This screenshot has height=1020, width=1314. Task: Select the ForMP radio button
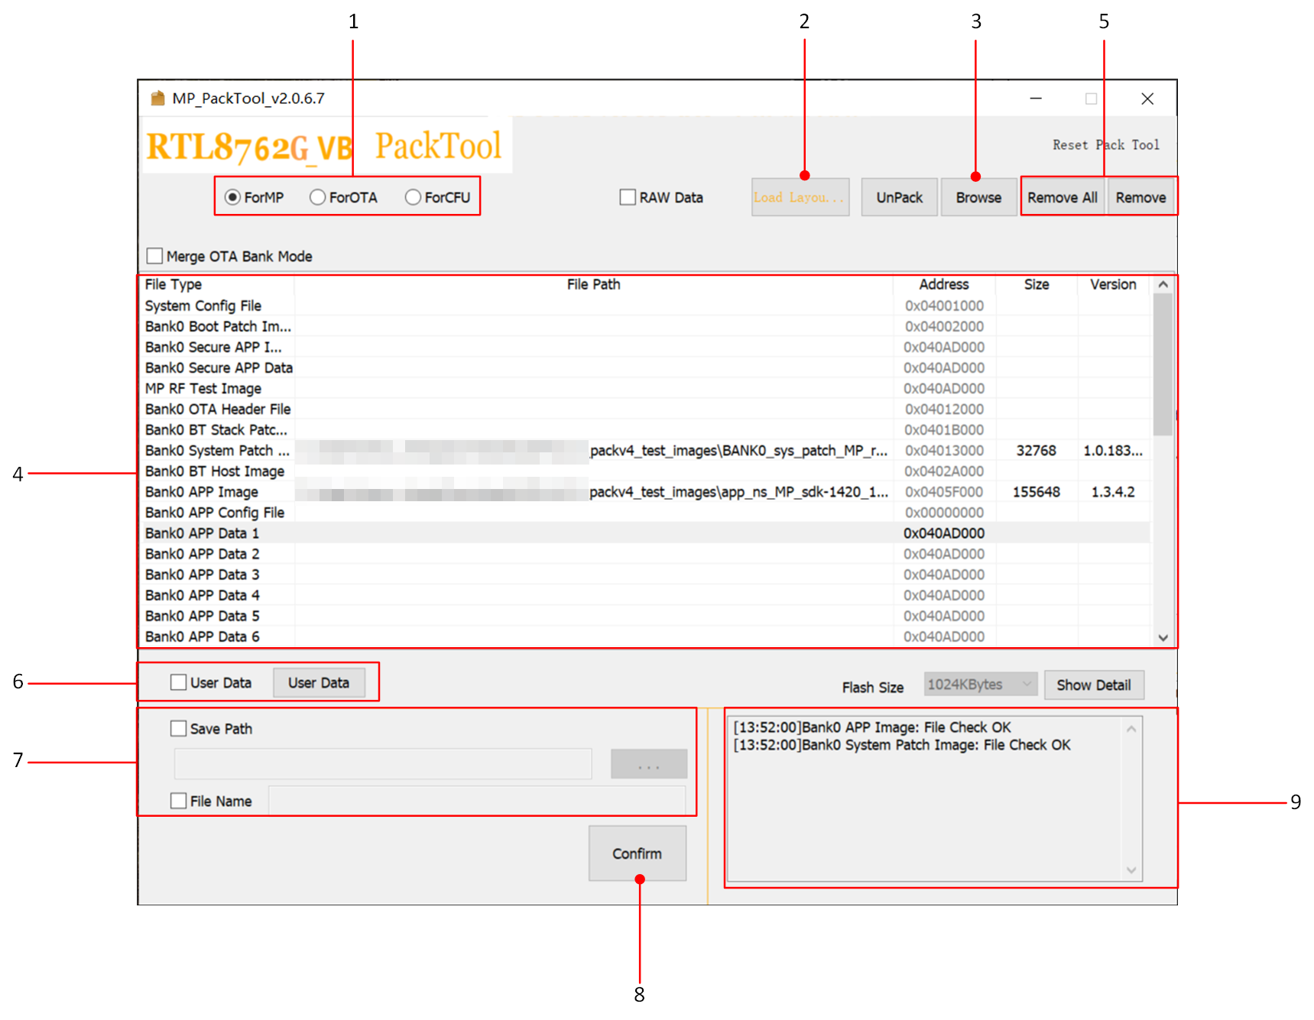[233, 198]
